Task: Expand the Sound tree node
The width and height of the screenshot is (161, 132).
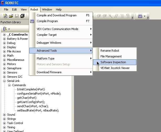Action: (x=4, y=115)
